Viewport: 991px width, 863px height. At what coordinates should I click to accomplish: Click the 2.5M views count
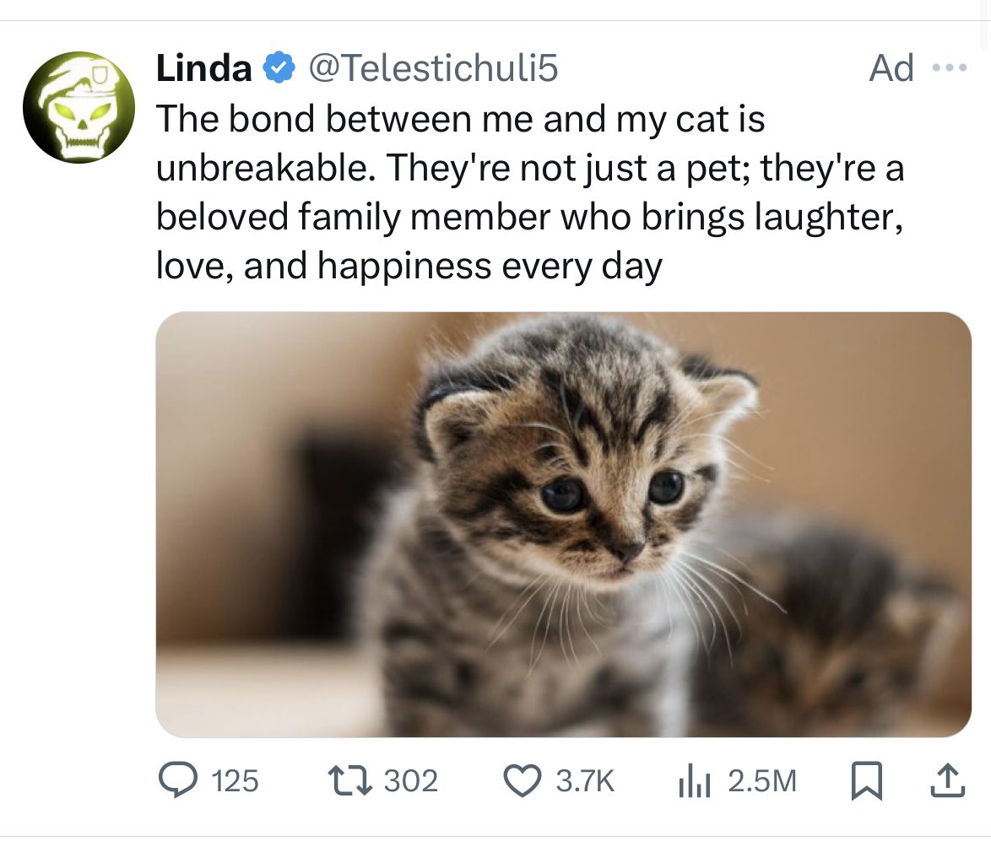(x=761, y=781)
